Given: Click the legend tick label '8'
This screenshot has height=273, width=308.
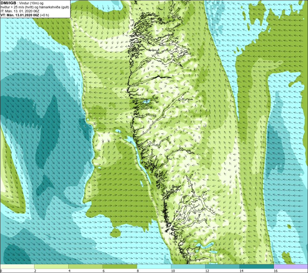Looking at the screenshot, I should (x=138, y=271).
